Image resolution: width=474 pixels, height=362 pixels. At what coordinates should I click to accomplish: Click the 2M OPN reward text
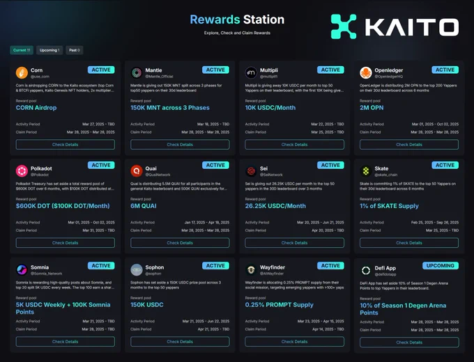372,108
